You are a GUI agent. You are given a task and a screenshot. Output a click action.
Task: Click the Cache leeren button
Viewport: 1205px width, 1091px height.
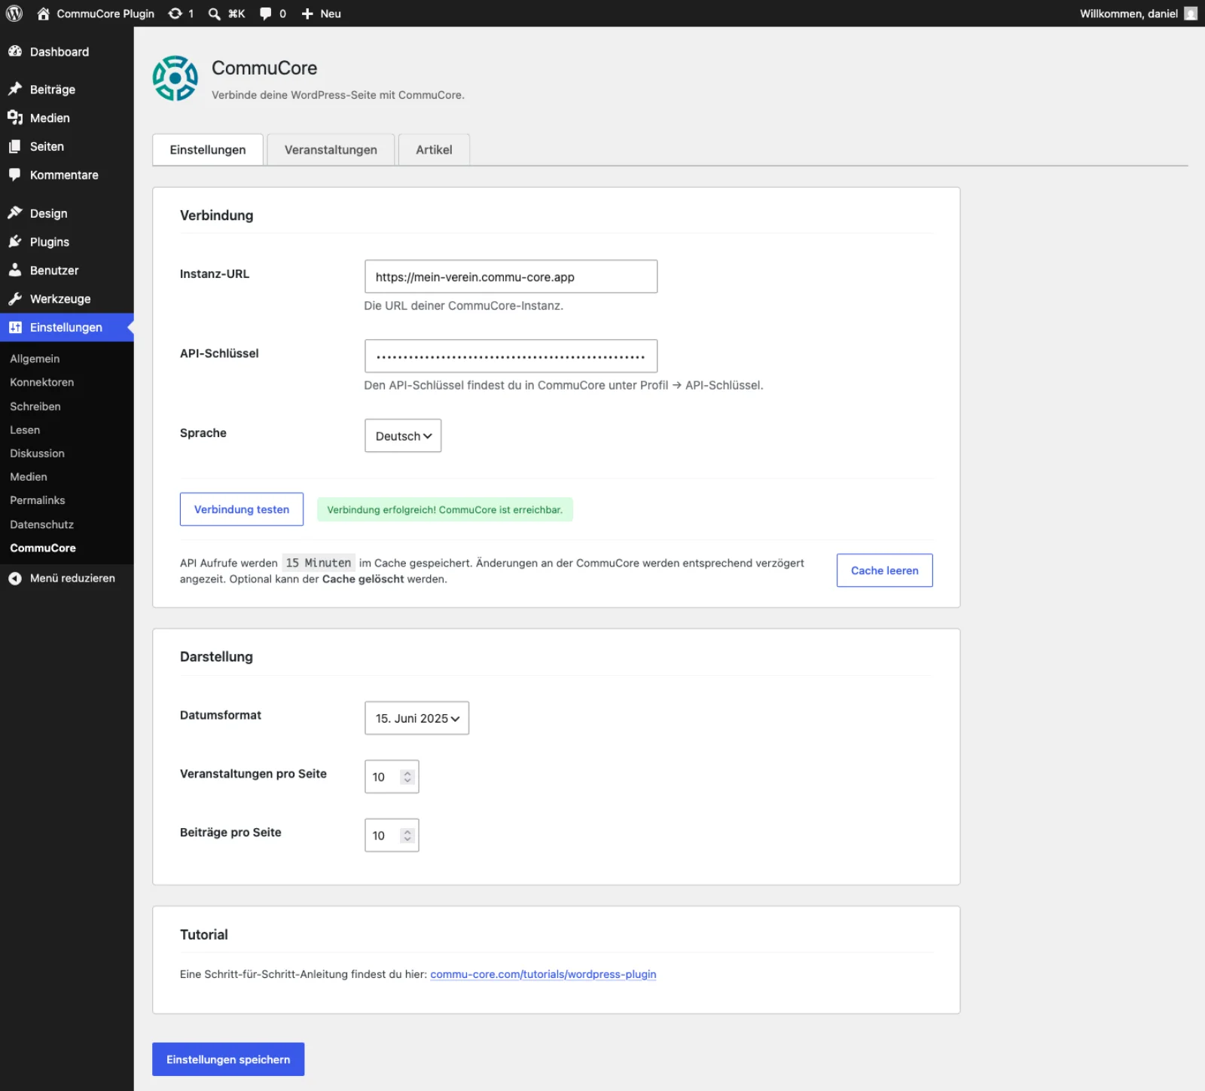tap(885, 570)
